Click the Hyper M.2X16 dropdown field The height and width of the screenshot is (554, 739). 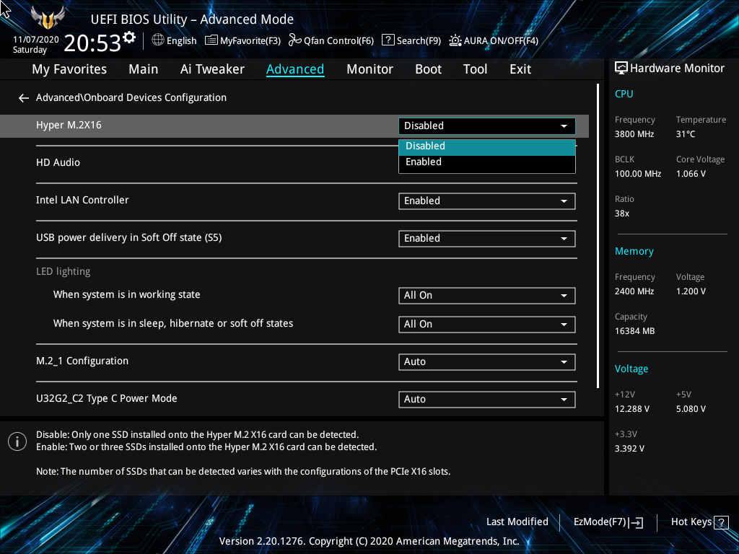click(487, 126)
